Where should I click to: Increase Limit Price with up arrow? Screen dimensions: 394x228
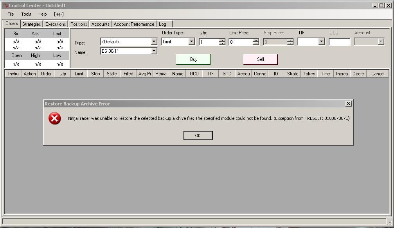click(x=256, y=40)
